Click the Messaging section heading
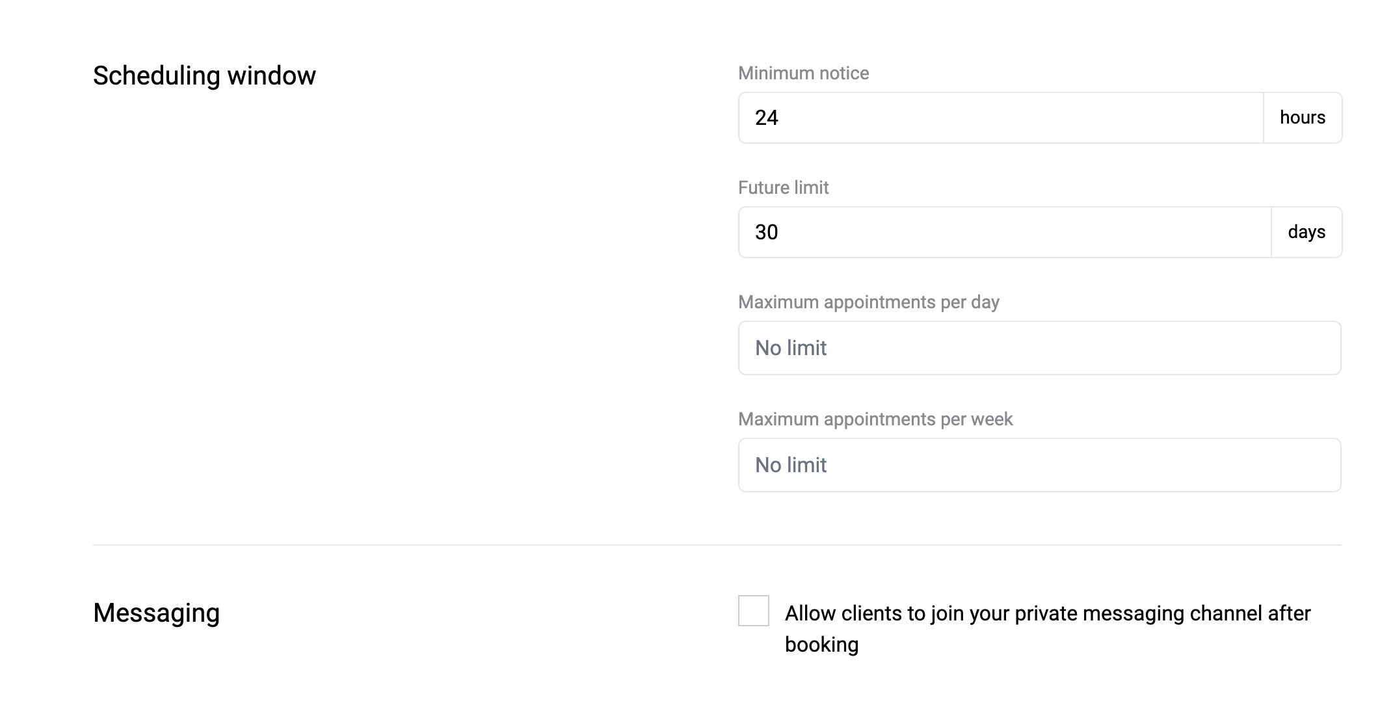This screenshot has height=705, width=1393. pos(156,613)
